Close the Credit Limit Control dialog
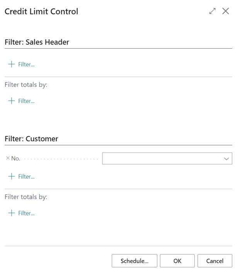This screenshot has height=272, width=238. pyautogui.click(x=226, y=12)
